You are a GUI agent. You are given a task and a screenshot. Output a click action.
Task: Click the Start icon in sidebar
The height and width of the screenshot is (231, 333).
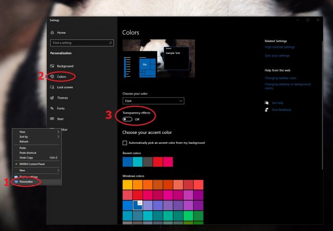tap(52, 118)
